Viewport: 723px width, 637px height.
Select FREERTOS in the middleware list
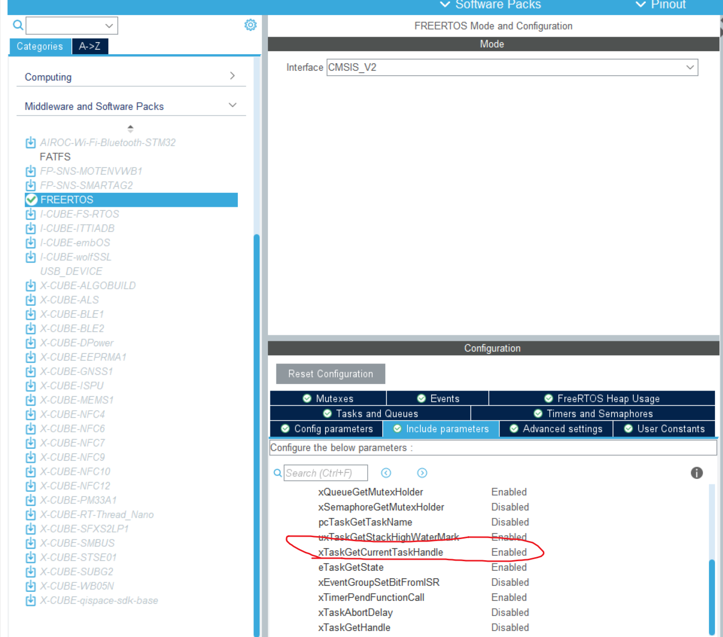click(x=131, y=200)
